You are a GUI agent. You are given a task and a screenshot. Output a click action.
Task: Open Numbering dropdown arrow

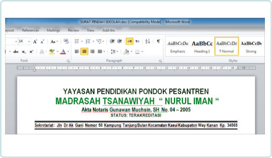pos(93,41)
